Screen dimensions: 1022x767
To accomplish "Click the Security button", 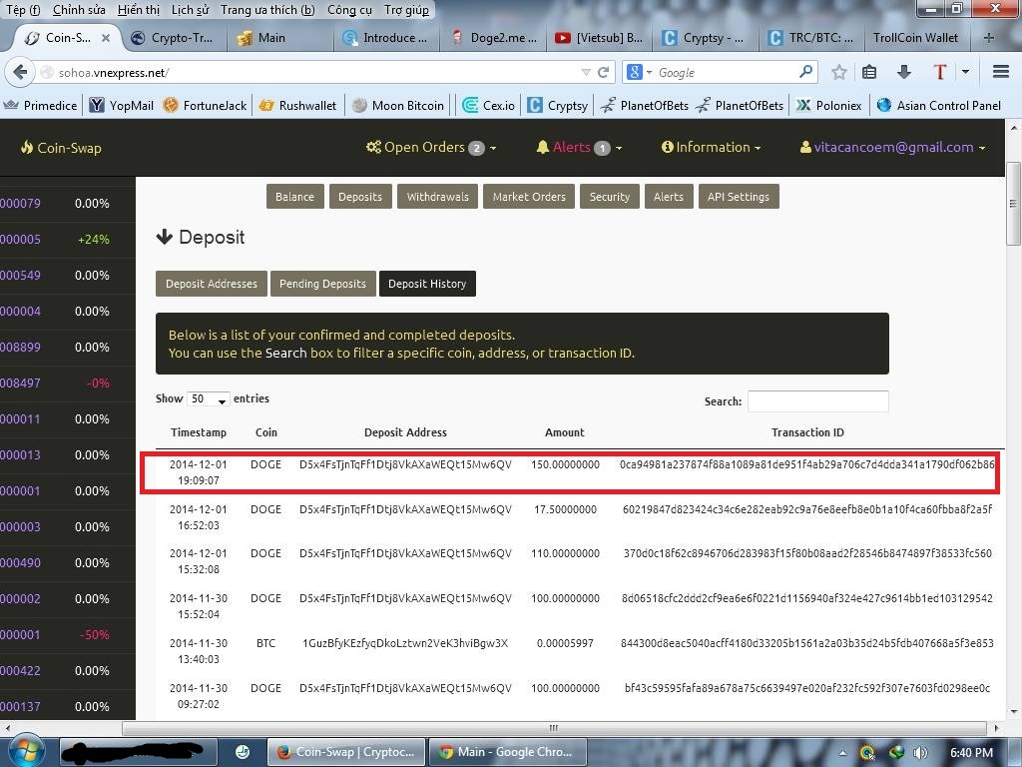I will click(x=610, y=197).
